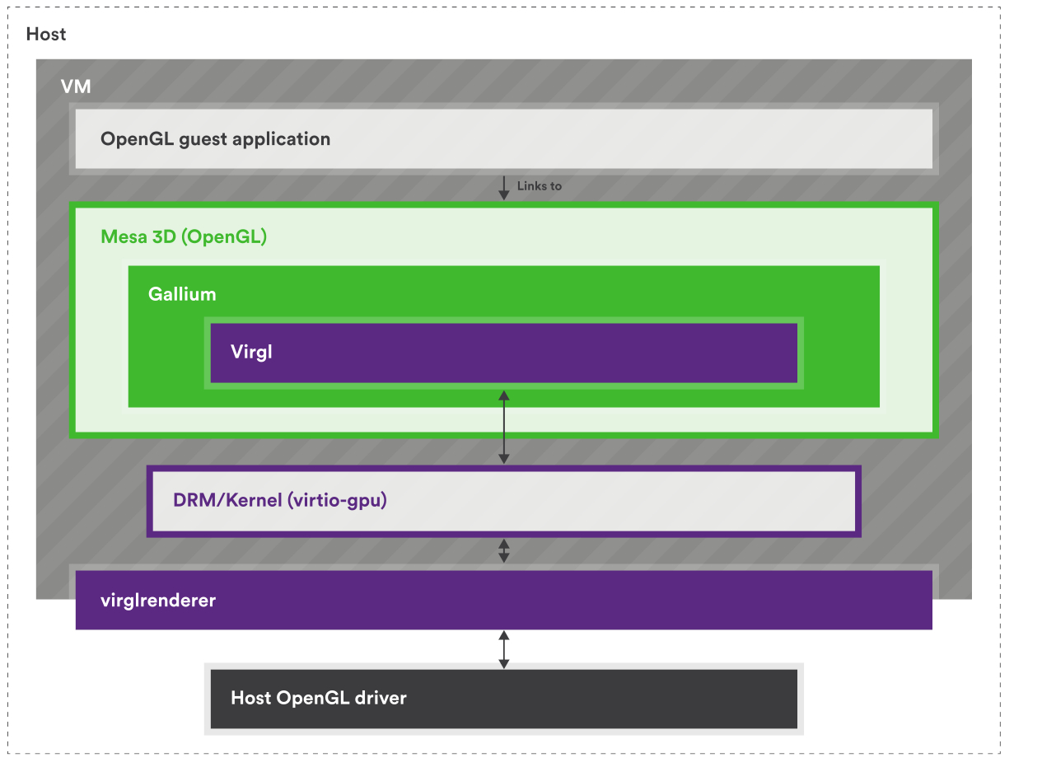
Task: Select the Host OpenGL driver block
Action: [503, 698]
